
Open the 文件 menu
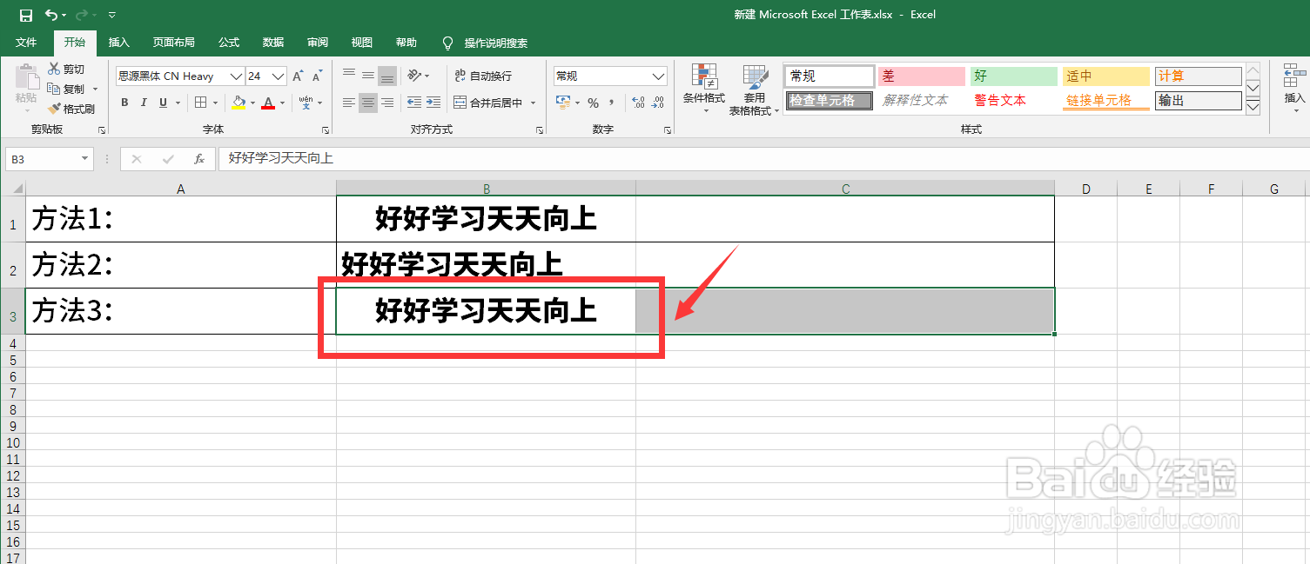27,43
